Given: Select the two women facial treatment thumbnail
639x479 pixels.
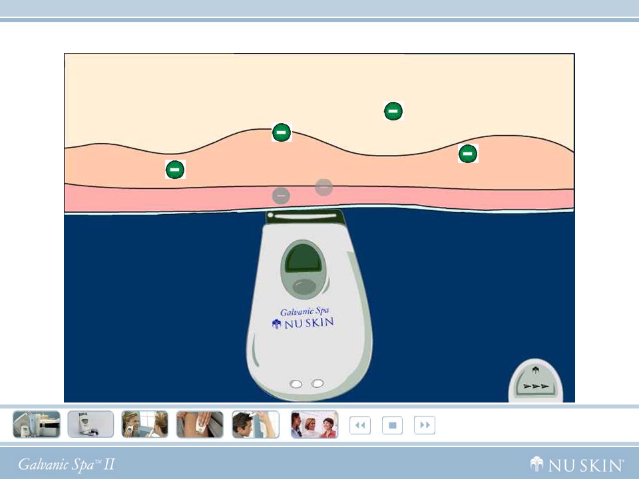Looking at the screenshot, I should click(x=145, y=424).
